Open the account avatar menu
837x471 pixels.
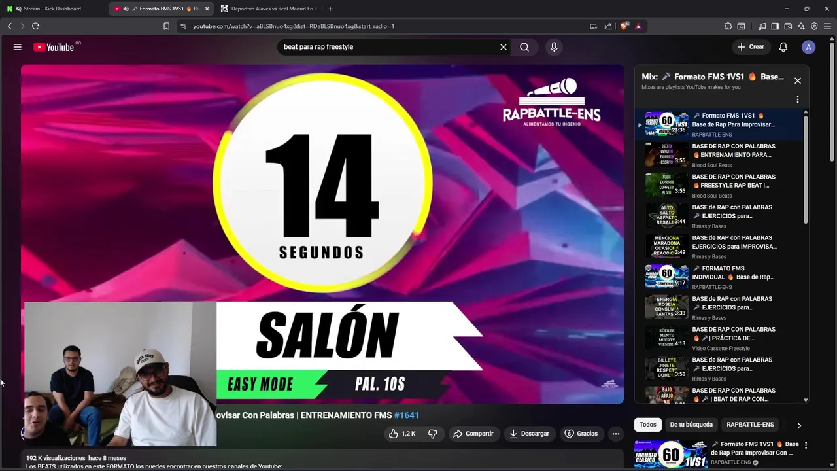pyautogui.click(x=809, y=47)
